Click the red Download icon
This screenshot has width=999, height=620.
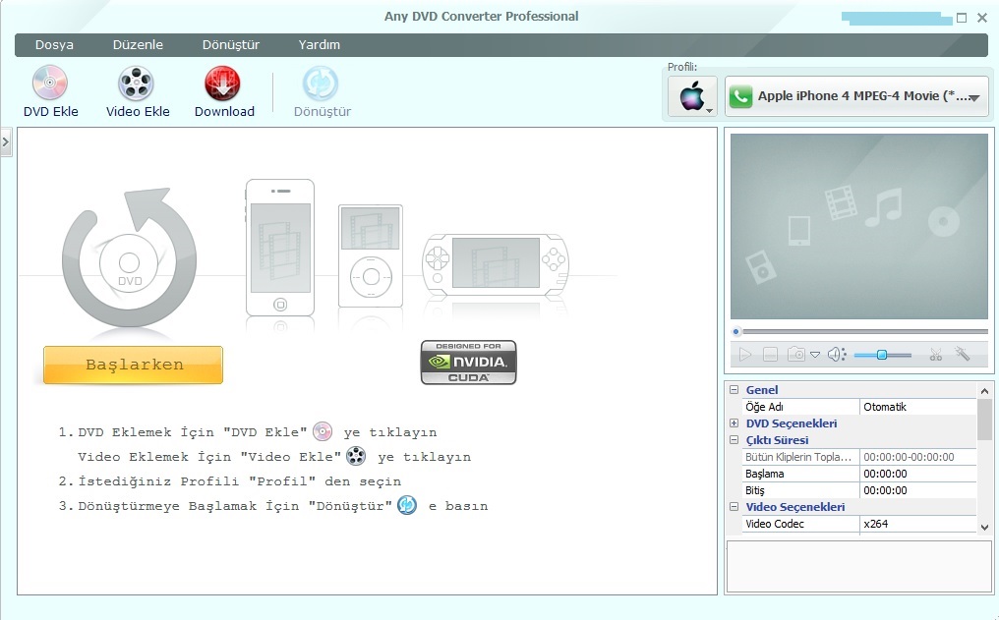[x=223, y=85]
